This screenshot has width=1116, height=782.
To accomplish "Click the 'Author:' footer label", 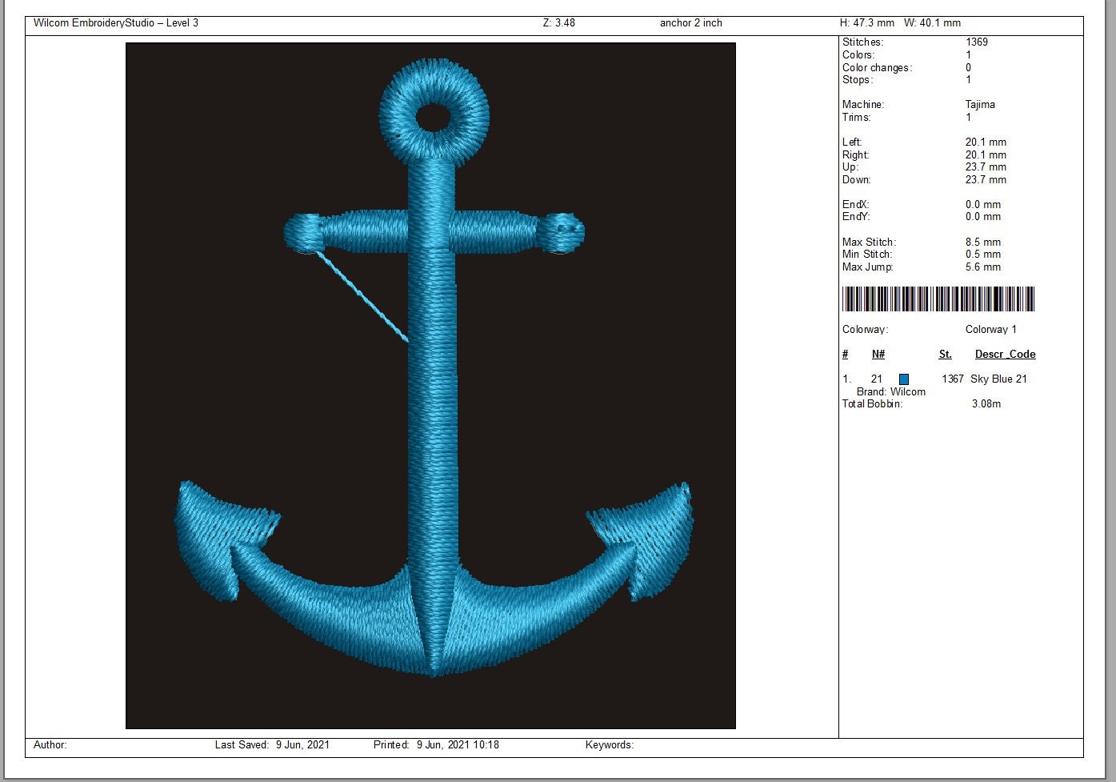I will coord(50,745).
